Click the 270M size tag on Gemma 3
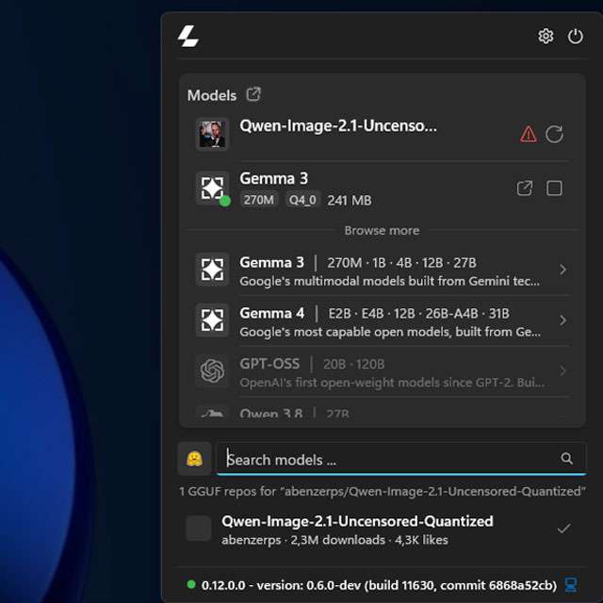Image resolution: width=603 pixels, height=603 pixels. coord(259,200)
